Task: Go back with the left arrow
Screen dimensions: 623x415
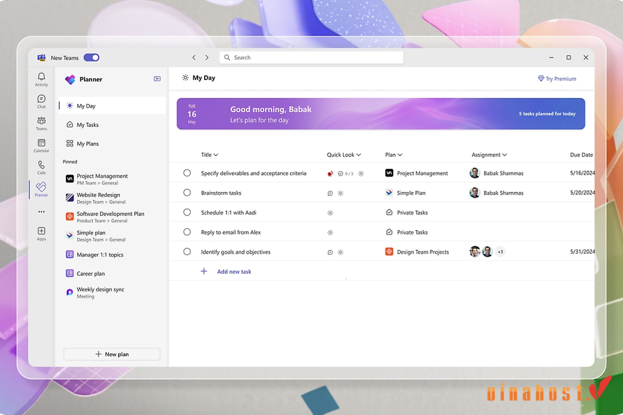Action: (194, 58)
